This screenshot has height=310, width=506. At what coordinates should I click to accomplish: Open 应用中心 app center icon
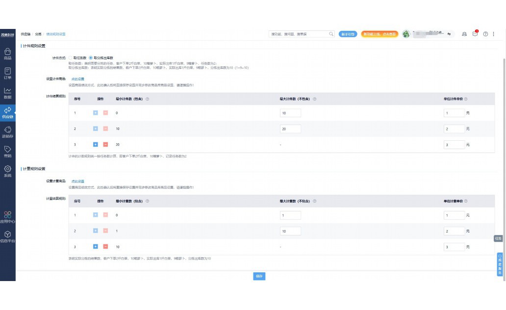point(7,216)
